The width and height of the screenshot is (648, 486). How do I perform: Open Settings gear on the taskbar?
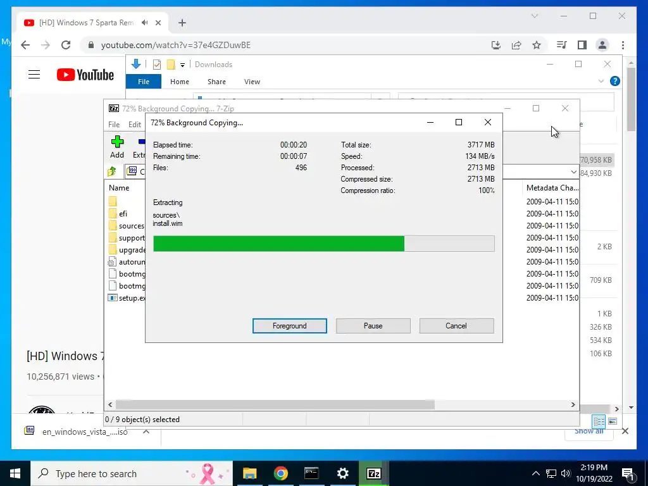pyautogui.click(x=342, y=473)
